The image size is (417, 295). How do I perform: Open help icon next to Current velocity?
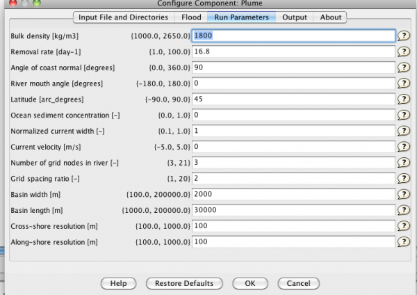pyautogui.click(x=402, y=147)
